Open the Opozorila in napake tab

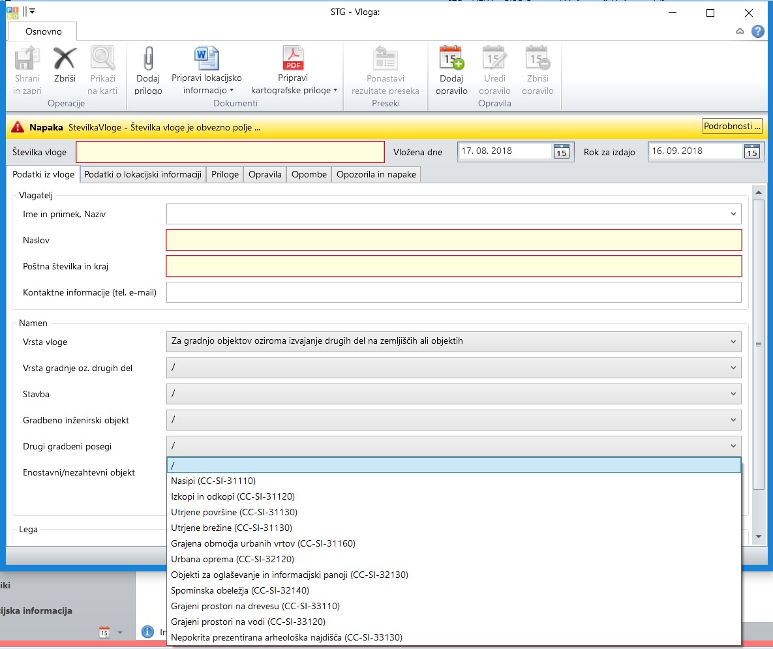[x=376, y=174]
